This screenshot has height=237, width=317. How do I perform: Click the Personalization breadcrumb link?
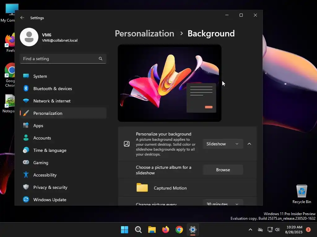click(x=145, y=33)
